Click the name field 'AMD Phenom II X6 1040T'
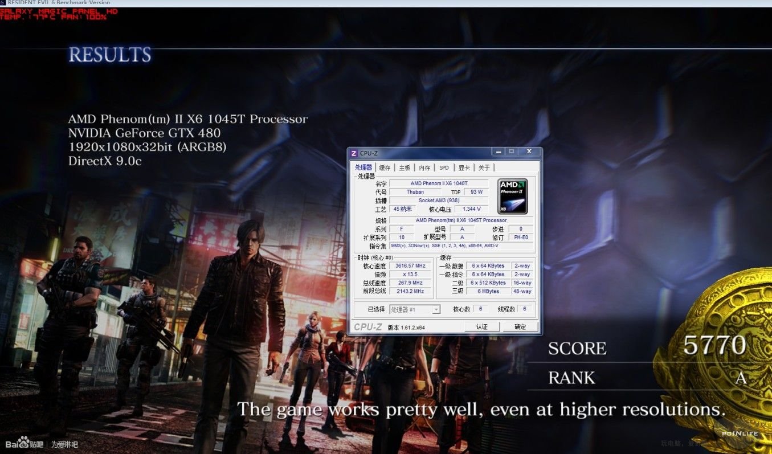The height and width of the screenshot is (454, 772). point(439,183)
